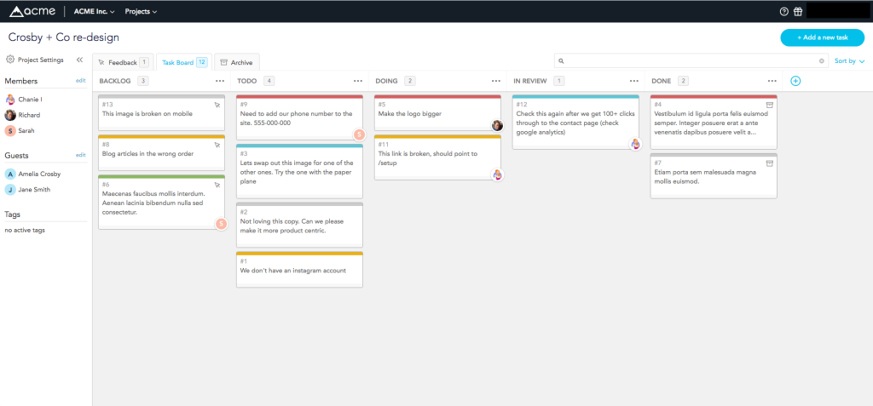Click Sarah's avatar on card #9
Viewport: 873px width, 406px height.
(360, 134)
